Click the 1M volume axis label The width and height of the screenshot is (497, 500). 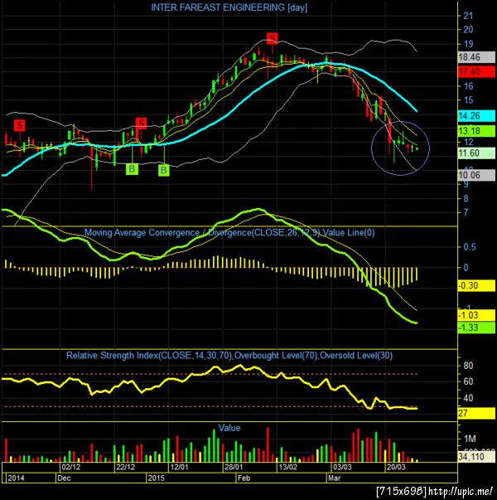(470, 439)
